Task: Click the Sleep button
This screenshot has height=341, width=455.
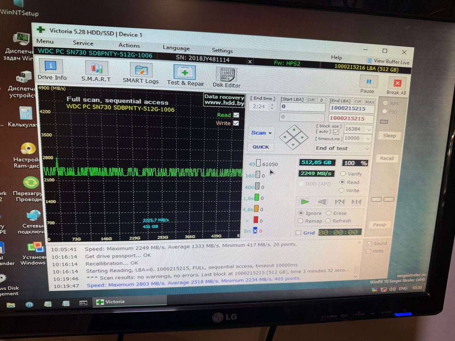Action: [389, 136]
